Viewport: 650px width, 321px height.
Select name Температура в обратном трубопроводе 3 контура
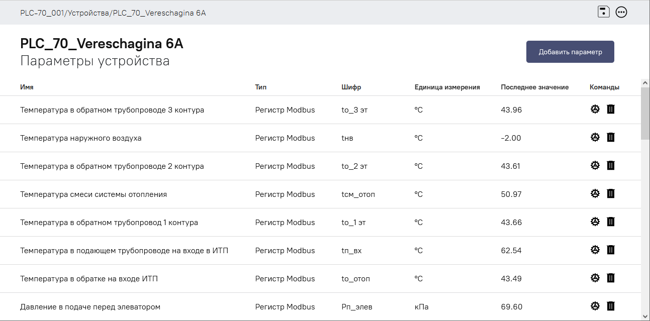[x=112, y=110]
